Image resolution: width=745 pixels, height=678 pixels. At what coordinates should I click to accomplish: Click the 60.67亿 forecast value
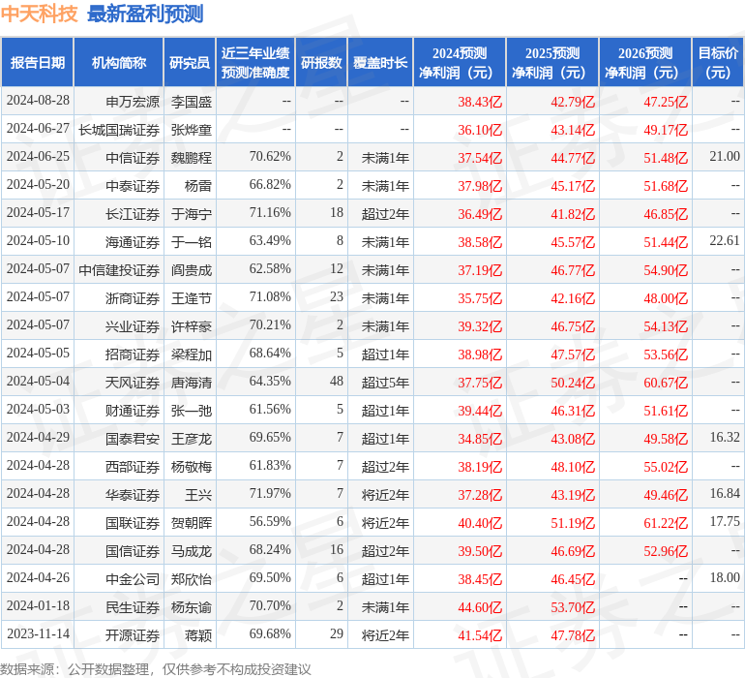coord(666,382)
